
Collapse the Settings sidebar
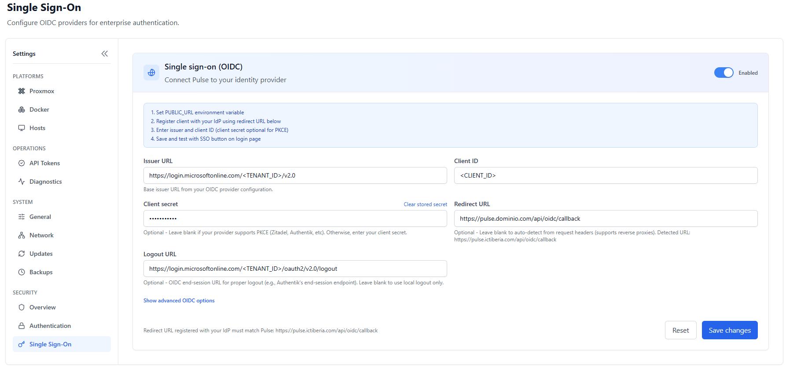104,54
